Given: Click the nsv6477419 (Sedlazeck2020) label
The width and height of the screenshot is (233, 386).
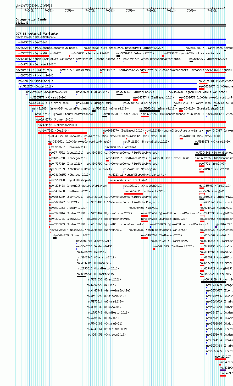Looking at the screenshot, I should point(36,64).
